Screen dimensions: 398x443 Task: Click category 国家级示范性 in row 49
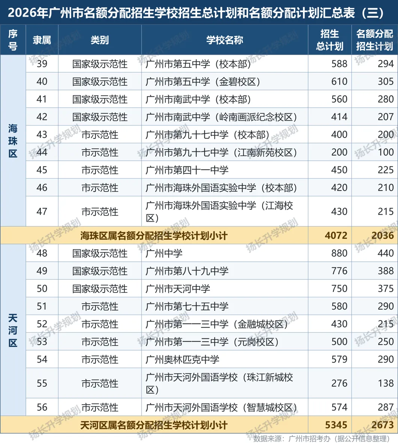100,271
